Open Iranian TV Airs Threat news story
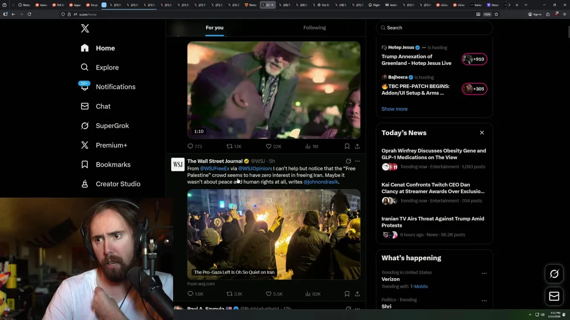Viewport: 570px width, 320px height. [433, 222]
